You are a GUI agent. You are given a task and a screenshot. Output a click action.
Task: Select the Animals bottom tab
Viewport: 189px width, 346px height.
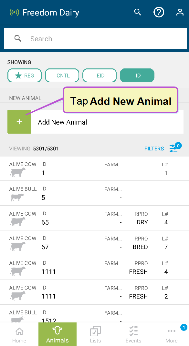point(58,334)
